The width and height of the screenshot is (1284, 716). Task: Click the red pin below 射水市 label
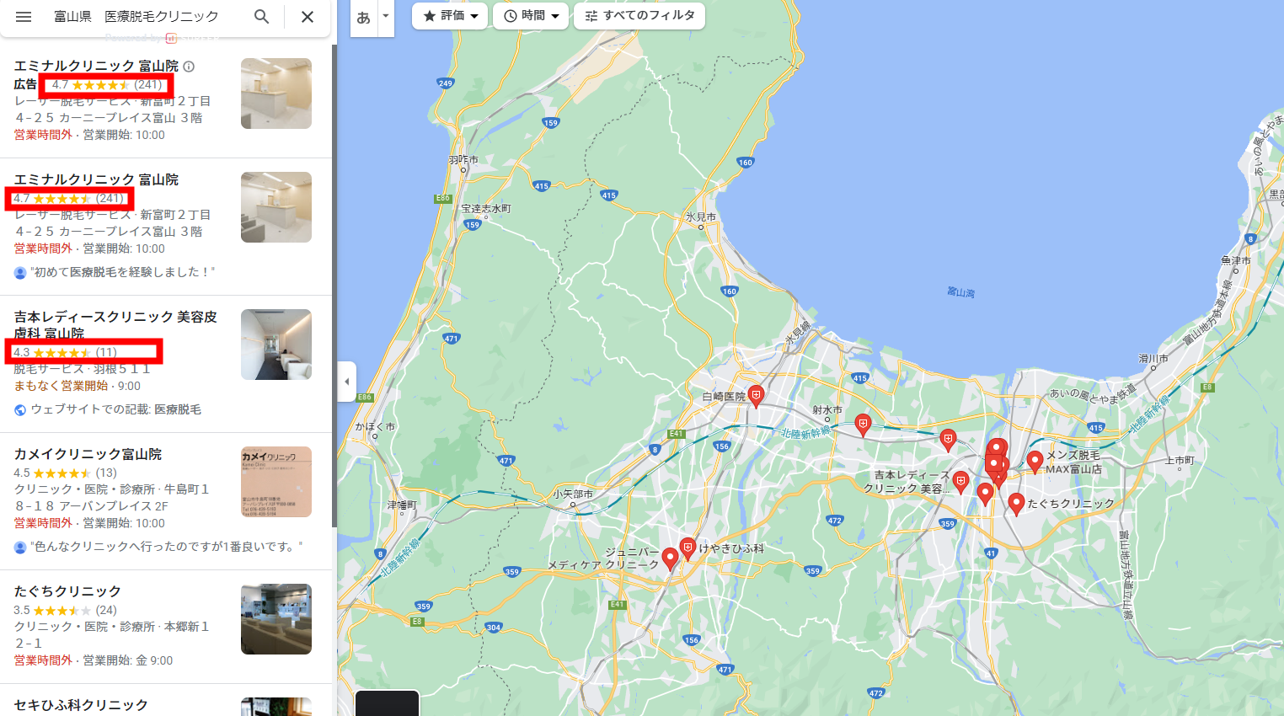pos(863,425)
